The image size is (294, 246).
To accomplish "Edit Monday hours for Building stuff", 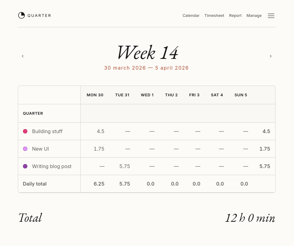I will pos(100,131).
